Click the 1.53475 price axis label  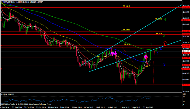coord(186,55)
